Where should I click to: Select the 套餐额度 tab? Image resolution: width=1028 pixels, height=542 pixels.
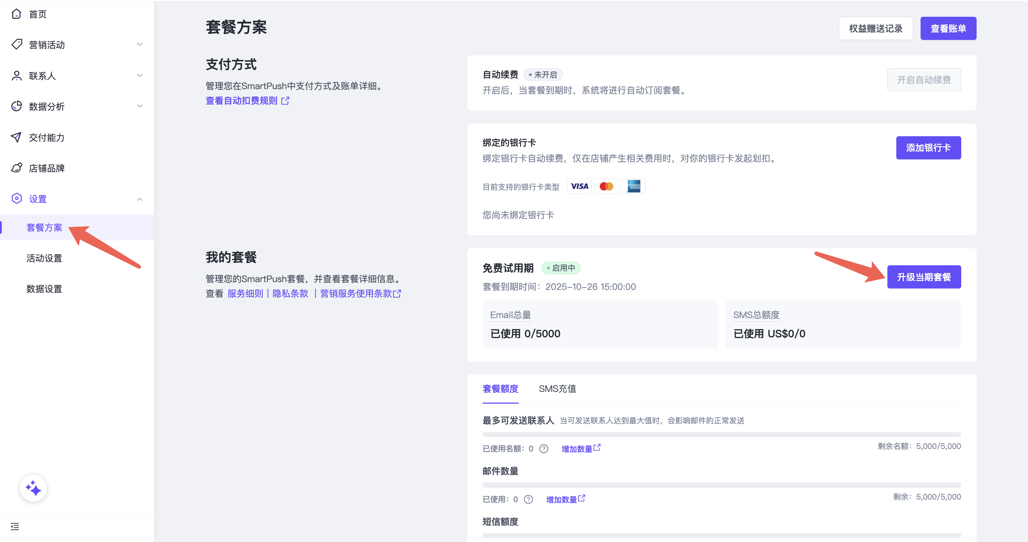pos(500,389)
